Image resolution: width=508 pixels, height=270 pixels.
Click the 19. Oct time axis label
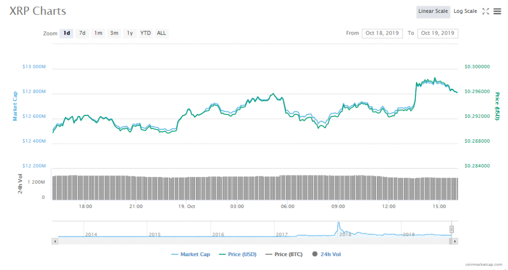pyautogui.click(x=187, y=206)
